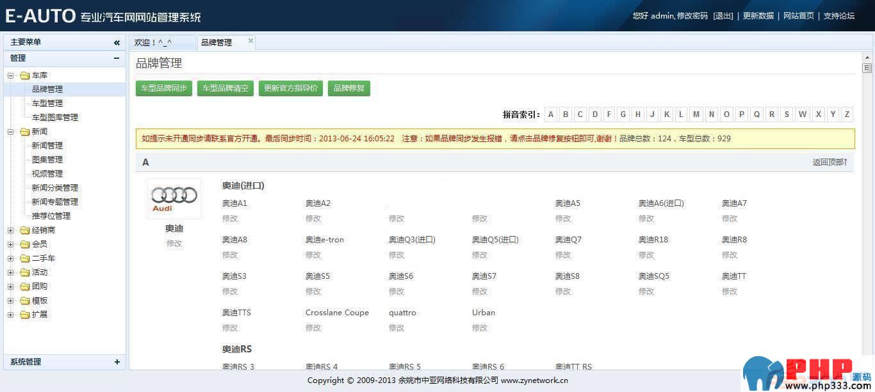The width and height of the screenshot is (875, 392).
Task: Open 图集管理 from the sidebar
Action: [47, 160]
